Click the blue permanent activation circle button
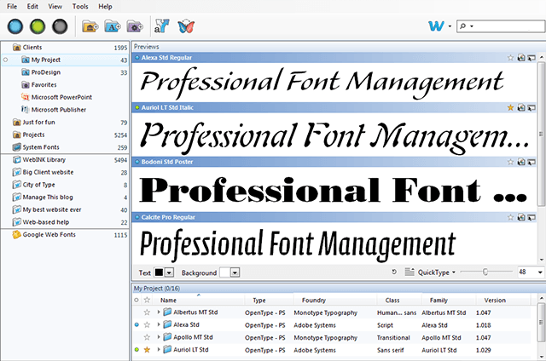The image size is (546, 361). (15, 26)
